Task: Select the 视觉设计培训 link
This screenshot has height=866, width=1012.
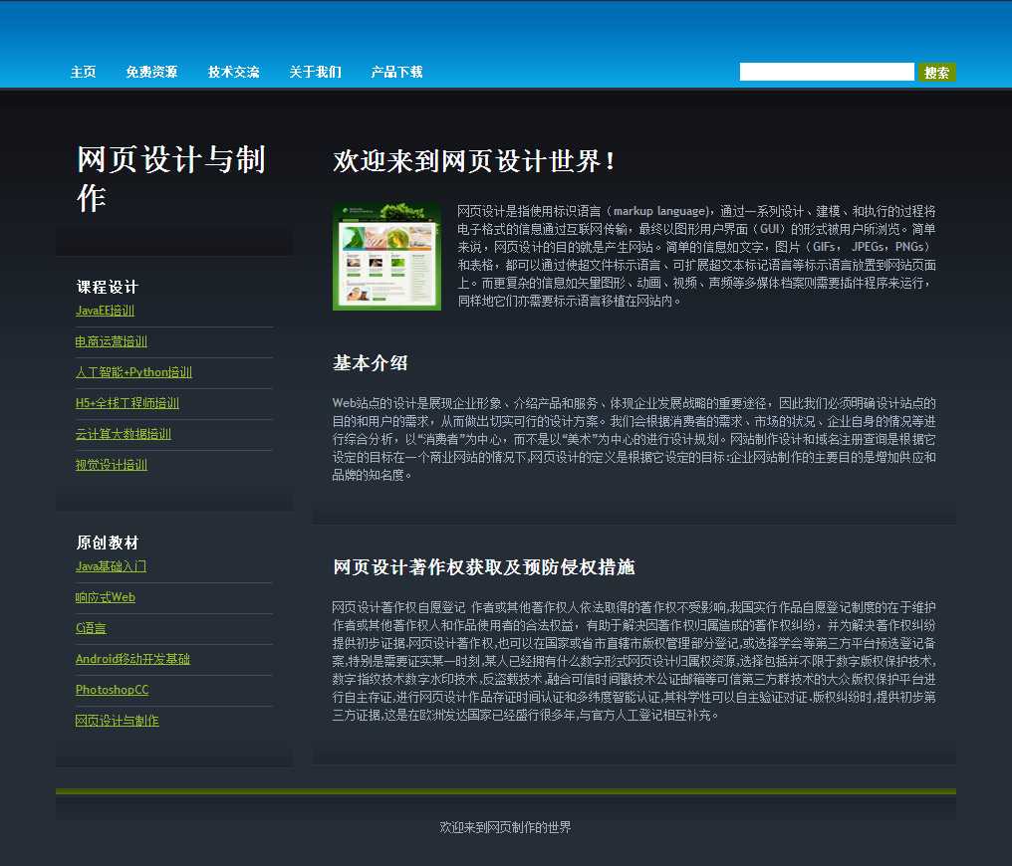Action: tap(111, 465)
